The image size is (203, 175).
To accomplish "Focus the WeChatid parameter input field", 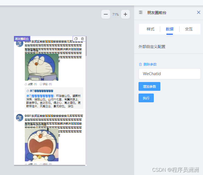I will coord(169,74).
